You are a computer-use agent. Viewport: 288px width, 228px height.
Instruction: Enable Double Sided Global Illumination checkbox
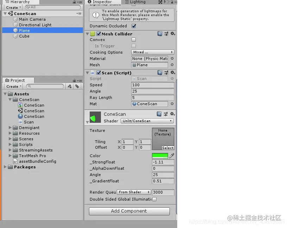tap(154, 199)
